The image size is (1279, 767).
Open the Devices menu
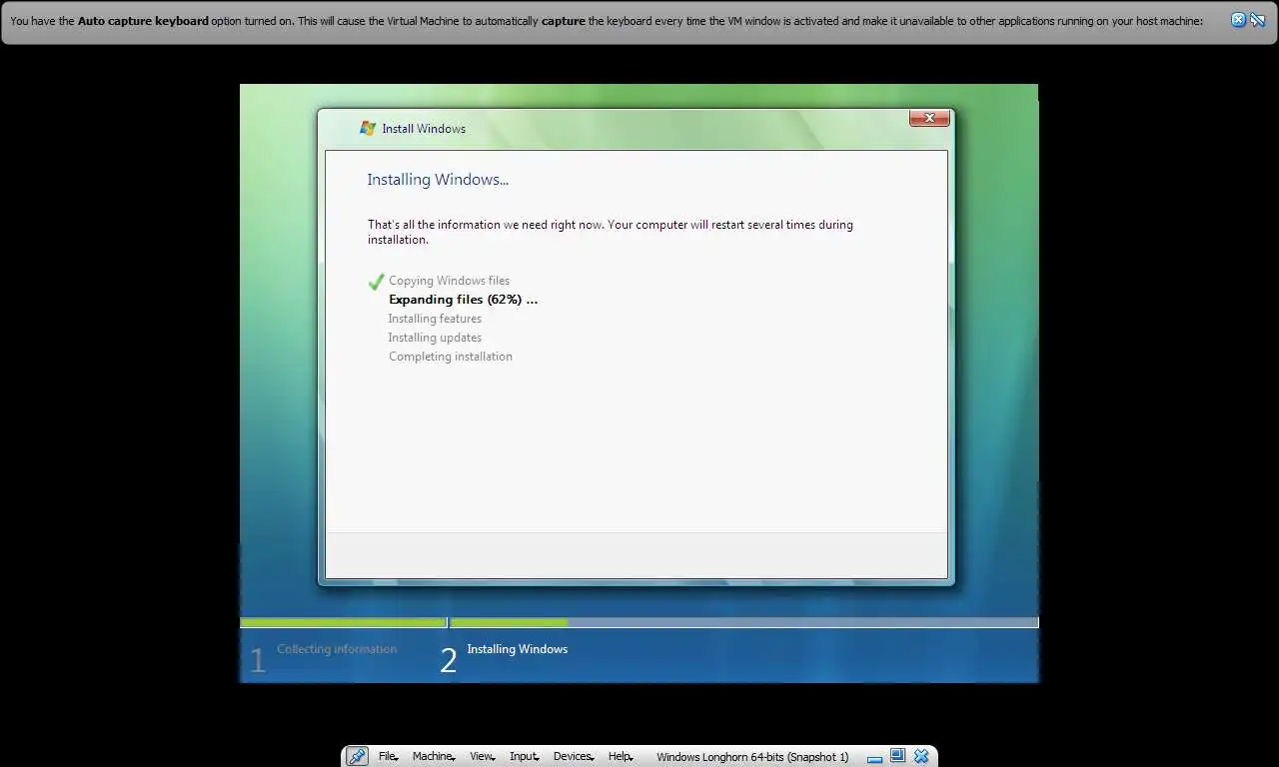[574, 757]
